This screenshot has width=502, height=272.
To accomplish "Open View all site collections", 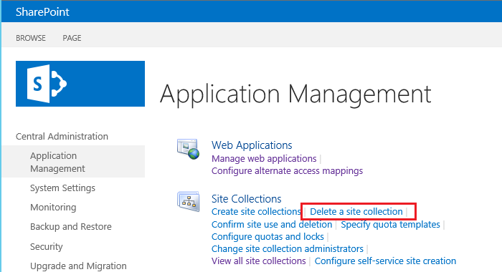I will pos(259,261).
